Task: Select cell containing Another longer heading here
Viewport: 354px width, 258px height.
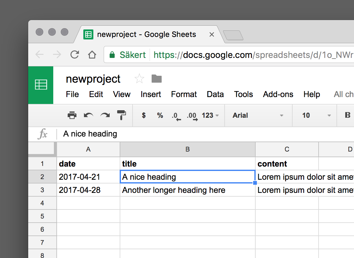Action: pos(187,190)
